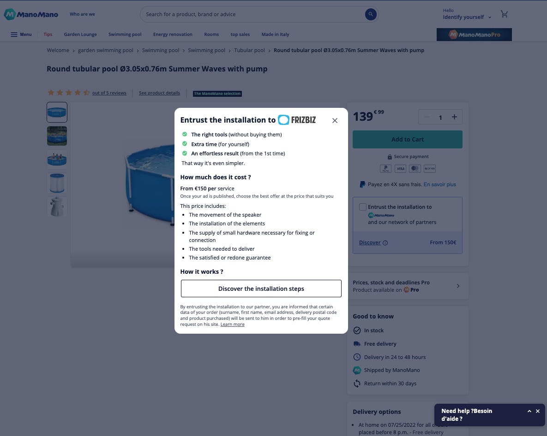This screenshot has height=436, width=547.
Task: Click The ManoMano selection badge
Action: [217, 93]
